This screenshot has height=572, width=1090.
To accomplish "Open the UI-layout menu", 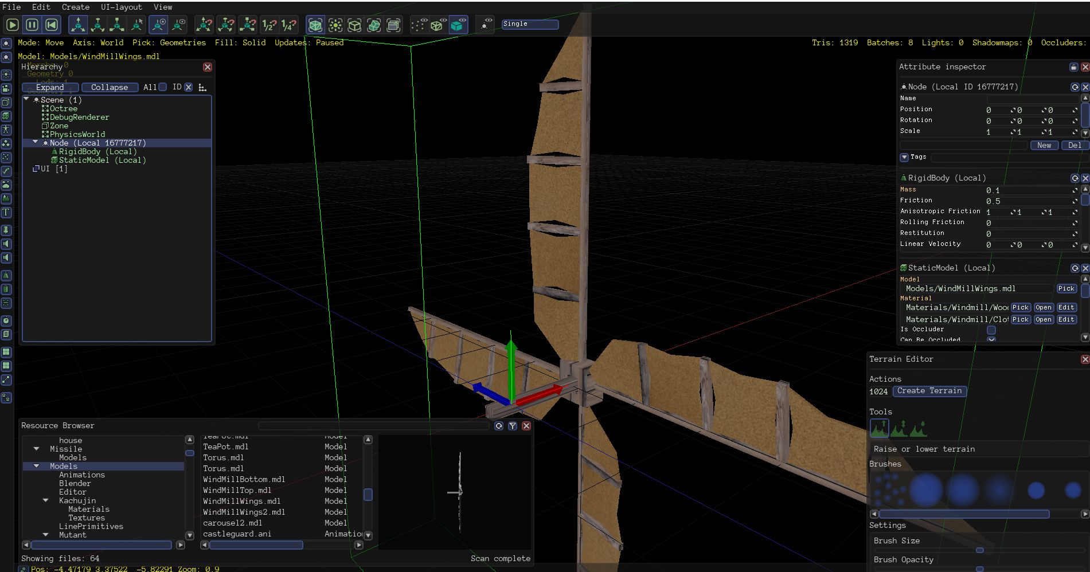I will pyautogui.click(x=122, y=7).
